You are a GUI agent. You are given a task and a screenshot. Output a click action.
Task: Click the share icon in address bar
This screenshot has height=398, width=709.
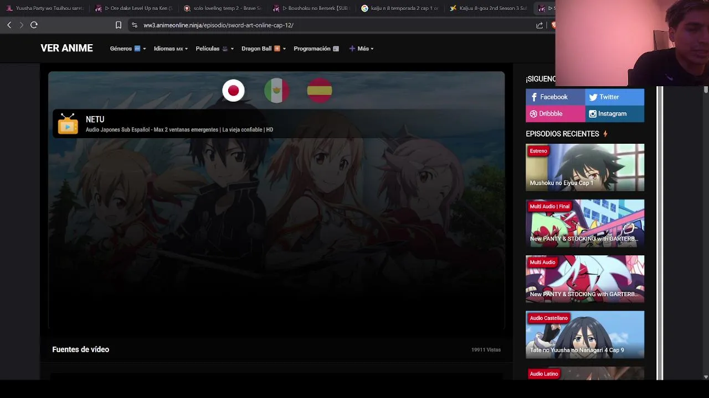click(540, 25)
